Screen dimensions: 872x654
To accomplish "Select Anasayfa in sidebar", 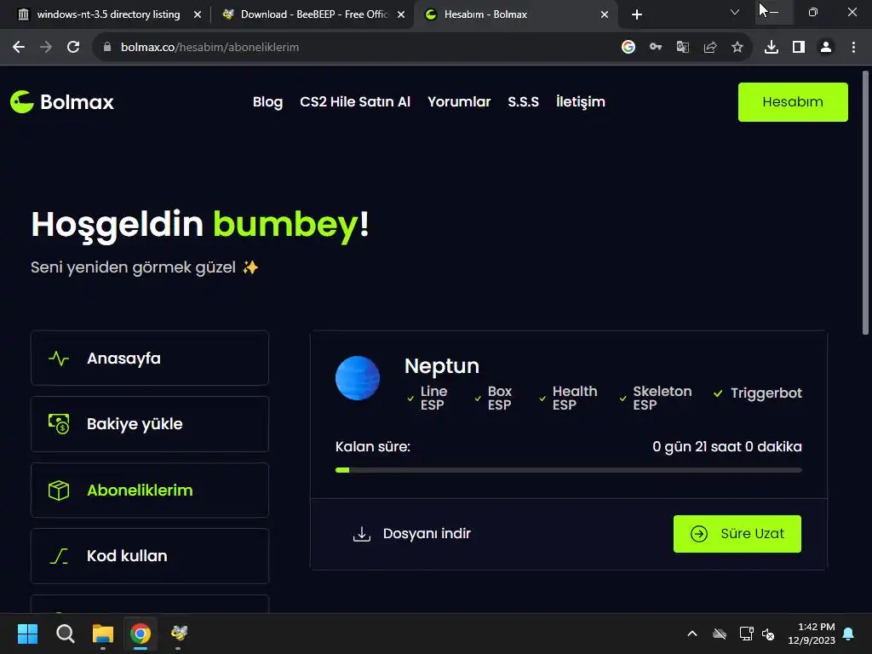I will [x=150, y=359].
